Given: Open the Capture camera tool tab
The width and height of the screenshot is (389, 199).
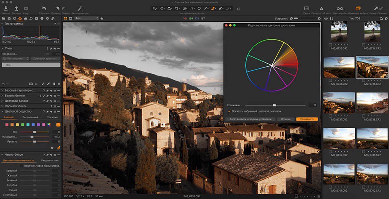Looking at the screenshot, I should pos(9,19).
